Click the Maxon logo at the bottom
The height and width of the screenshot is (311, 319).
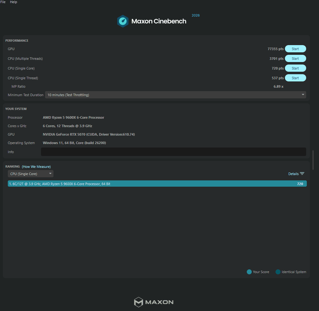pos(154,302)
